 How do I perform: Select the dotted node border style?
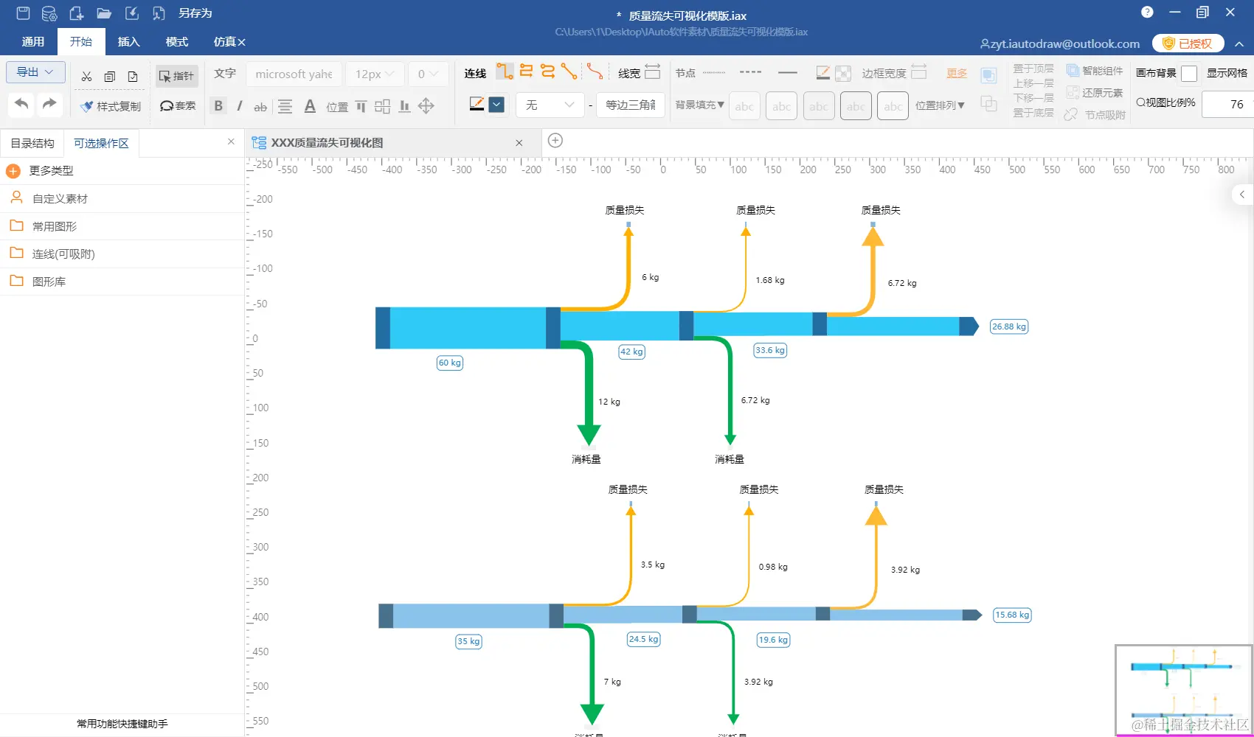click(713, 72)
